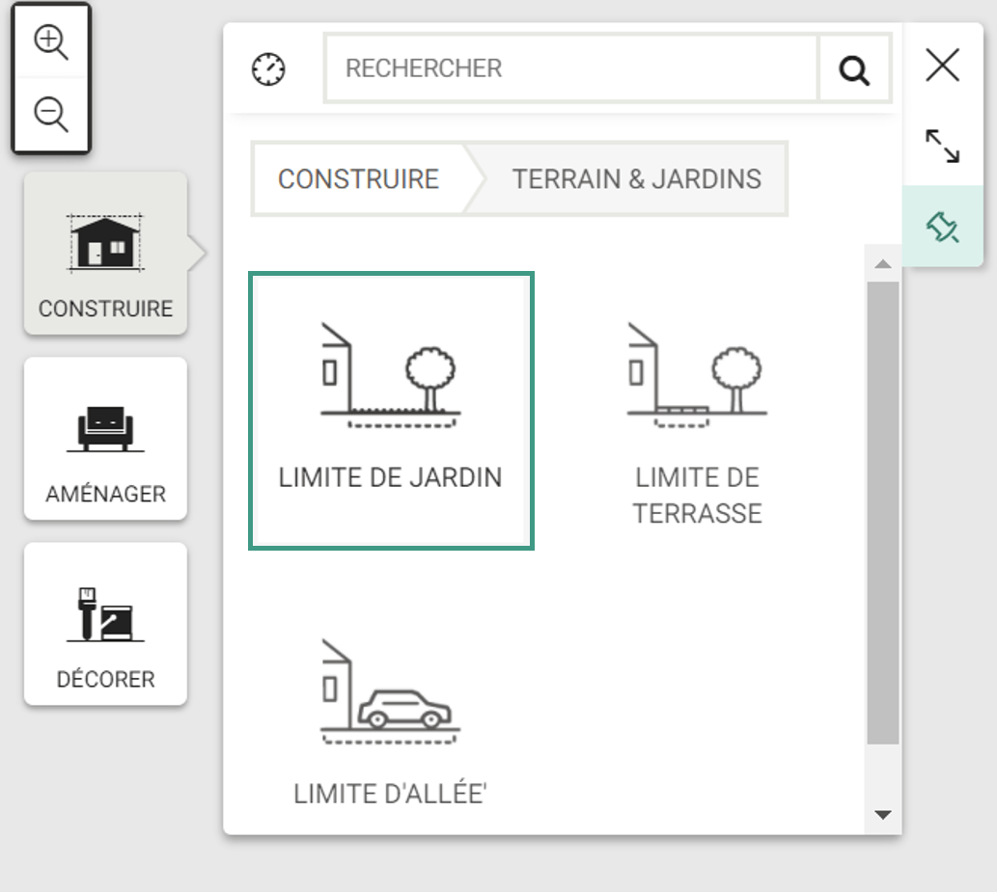This screenshot has height=892, width=997.
Task: Click the gauge icon beside search
Action: click(268, 68)
